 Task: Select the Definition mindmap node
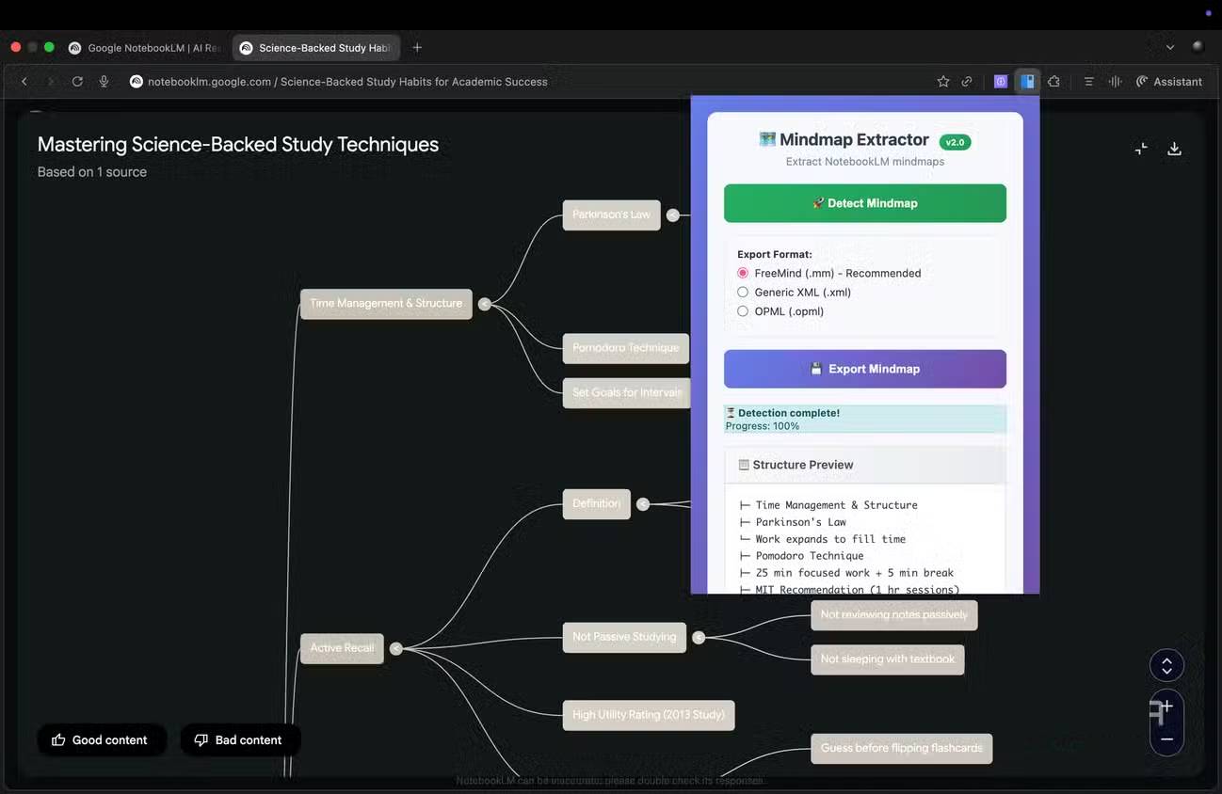point(597,504)
